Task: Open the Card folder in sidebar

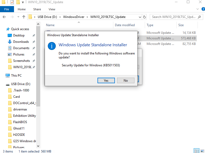Action: [16, 97]
